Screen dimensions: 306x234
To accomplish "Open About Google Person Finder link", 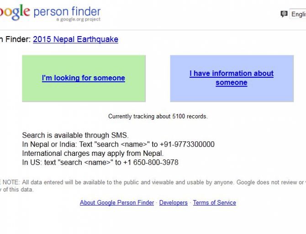I will [x=117, y=202].
